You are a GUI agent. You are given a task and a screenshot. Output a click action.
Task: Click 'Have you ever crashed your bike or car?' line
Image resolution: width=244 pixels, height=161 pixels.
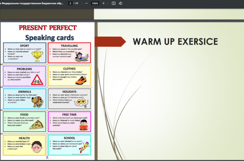(x=24, y=72)
